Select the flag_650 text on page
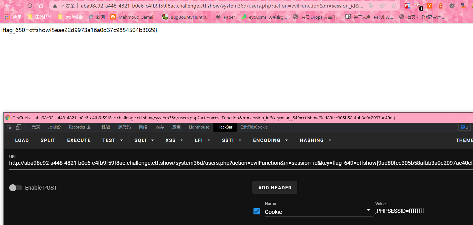This screenshot has width=473, height=225. point(80,30)
